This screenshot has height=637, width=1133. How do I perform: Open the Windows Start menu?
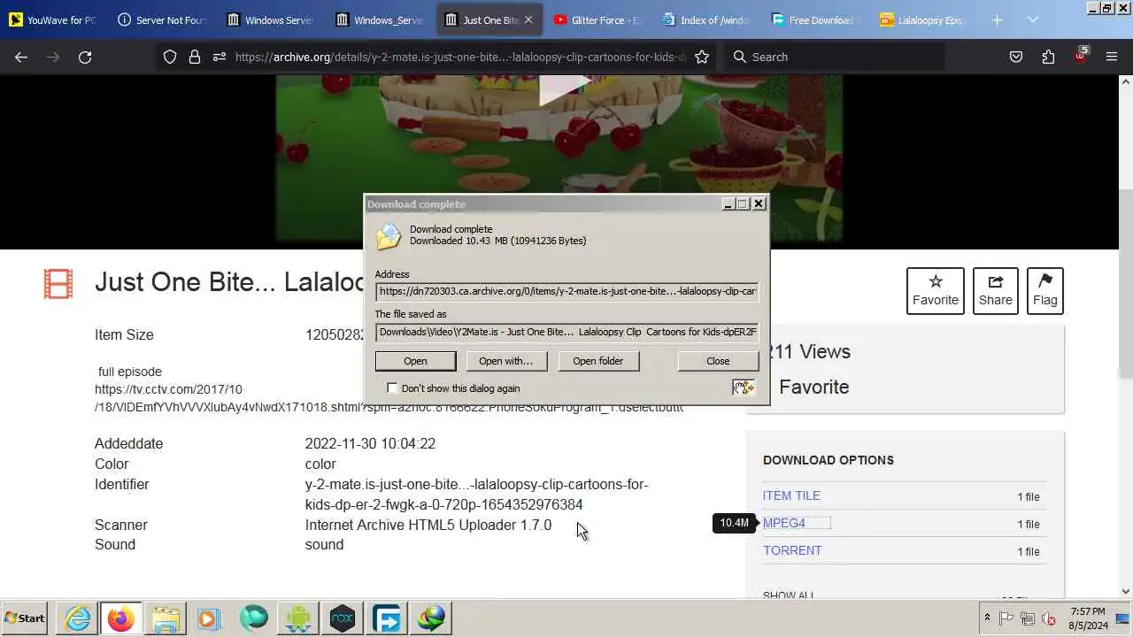[25, 618]
